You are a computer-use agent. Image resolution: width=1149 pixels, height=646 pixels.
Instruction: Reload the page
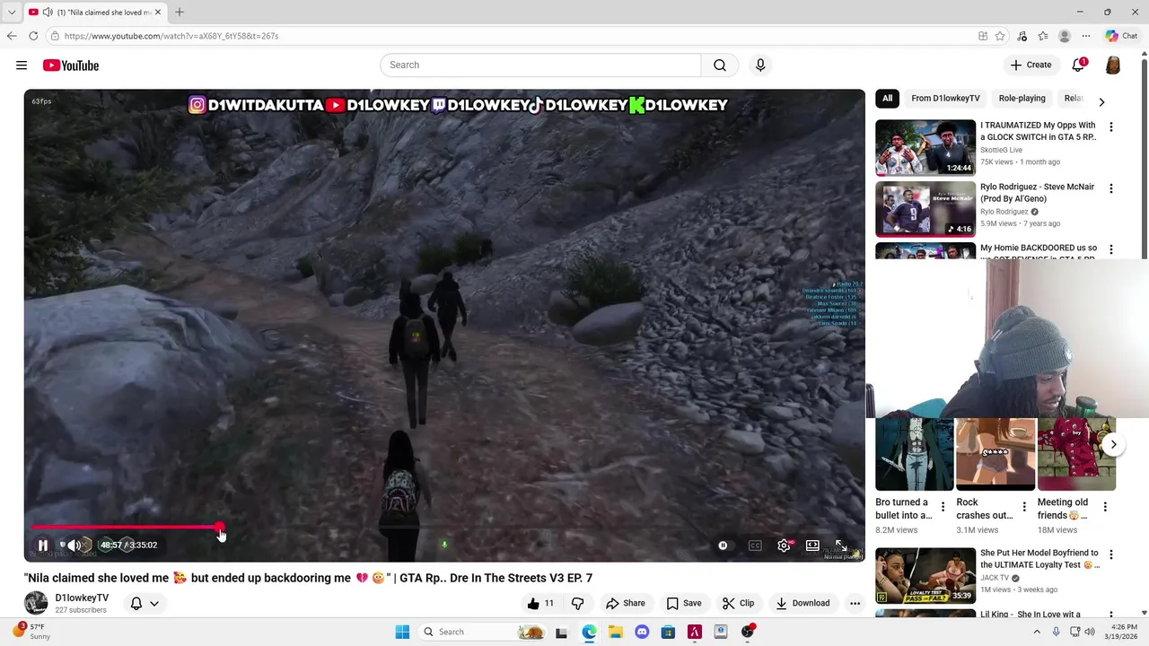(x=33, y=36)
